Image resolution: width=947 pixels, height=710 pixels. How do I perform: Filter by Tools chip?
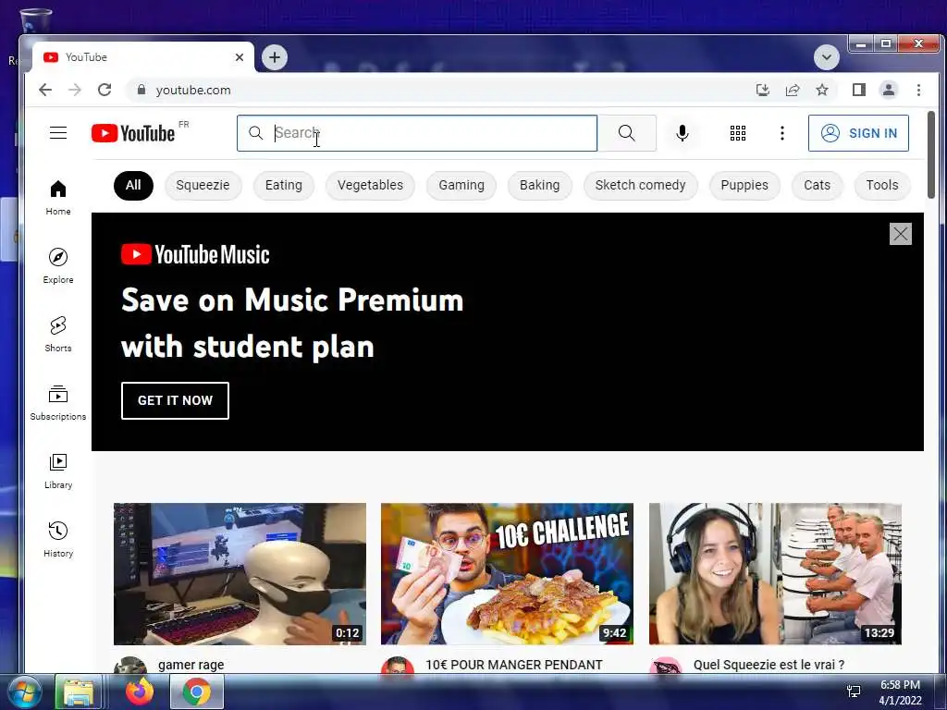pos(881,185)
